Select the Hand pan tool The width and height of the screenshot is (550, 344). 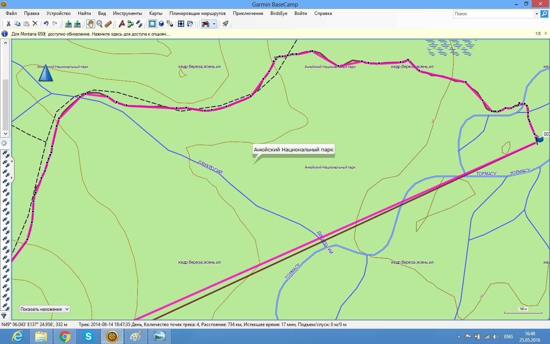(90, 24)
